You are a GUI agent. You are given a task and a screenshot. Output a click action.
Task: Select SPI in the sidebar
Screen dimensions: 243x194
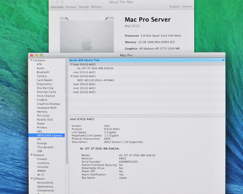click(x=39, y=139)
